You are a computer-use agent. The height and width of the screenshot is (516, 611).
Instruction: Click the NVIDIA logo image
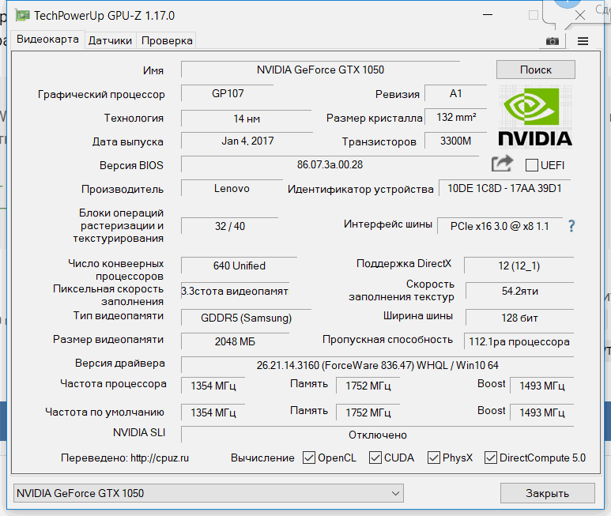pyautogui.click(x=535, y=116)
